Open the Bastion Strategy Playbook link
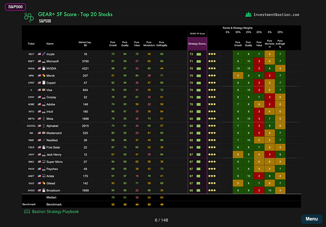This screenshot has width=326, height=227. [x=55, y=212]
